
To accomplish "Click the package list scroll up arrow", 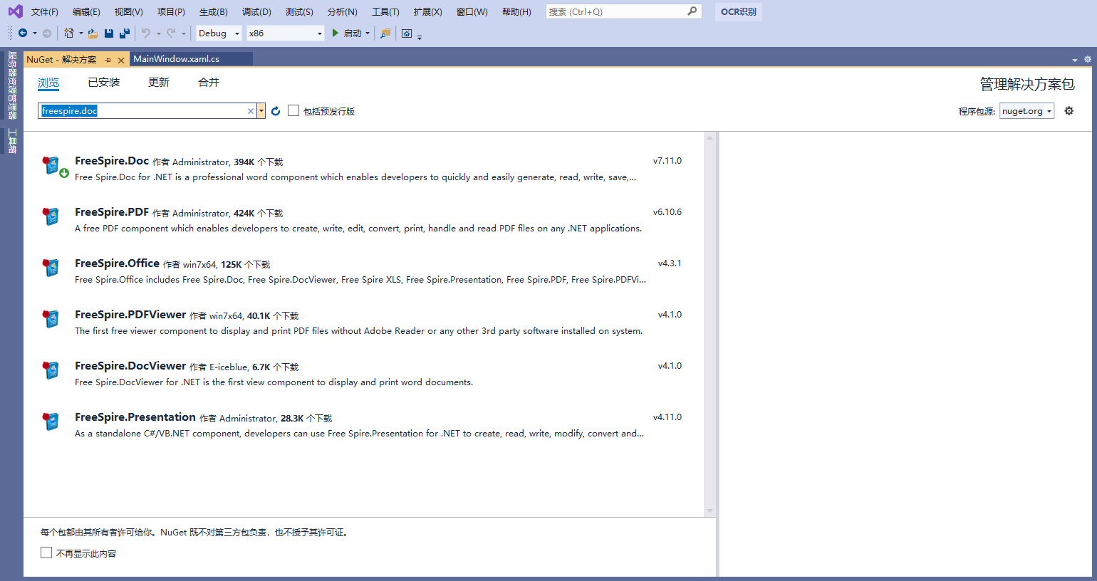I will pos(709,137).
